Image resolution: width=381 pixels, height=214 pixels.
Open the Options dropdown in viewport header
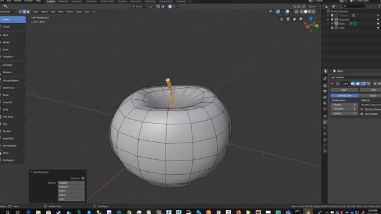click(314, 7)
